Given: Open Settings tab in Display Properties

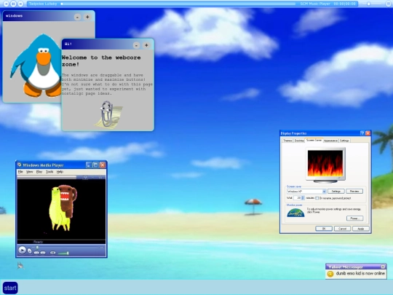Looking at the screenshot, I should click(344, 141).
